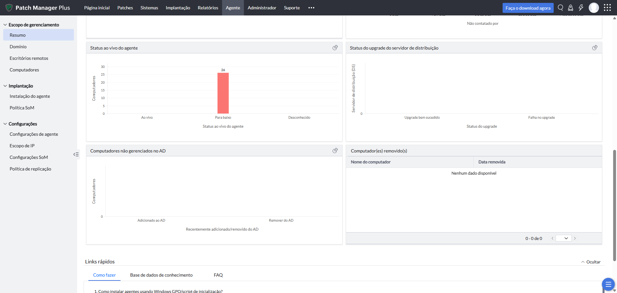Collapse the Implantação sidebar group

tap(5, 86)
